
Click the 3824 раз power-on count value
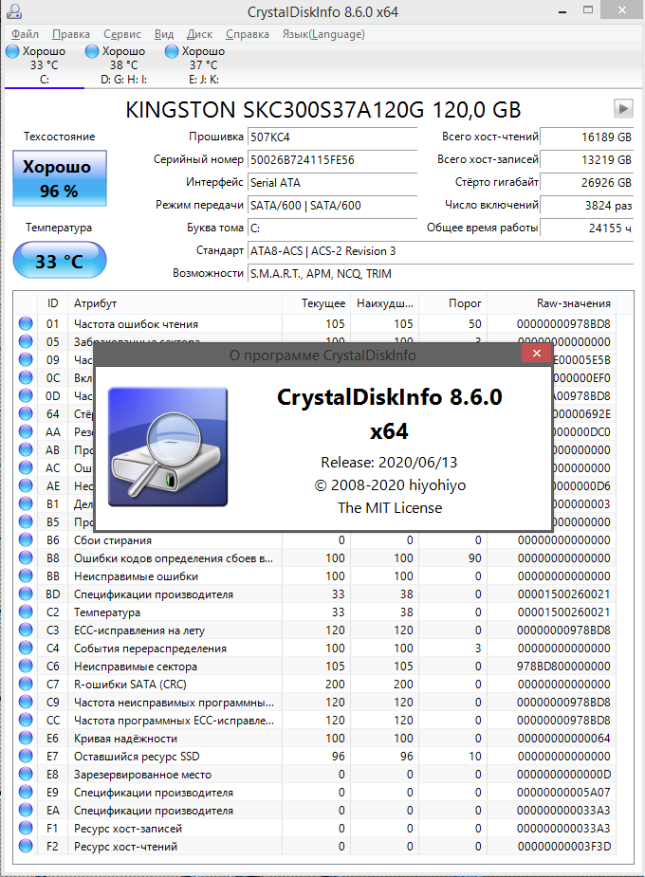click(587, 206)
